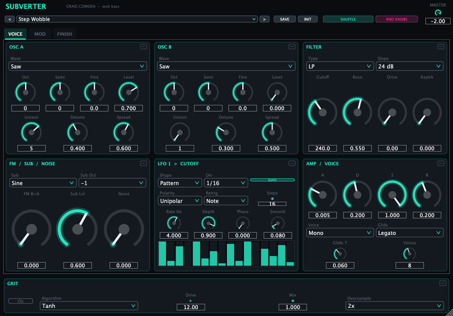Open the AMP / VOICE options menu

[x=440, y=163]
